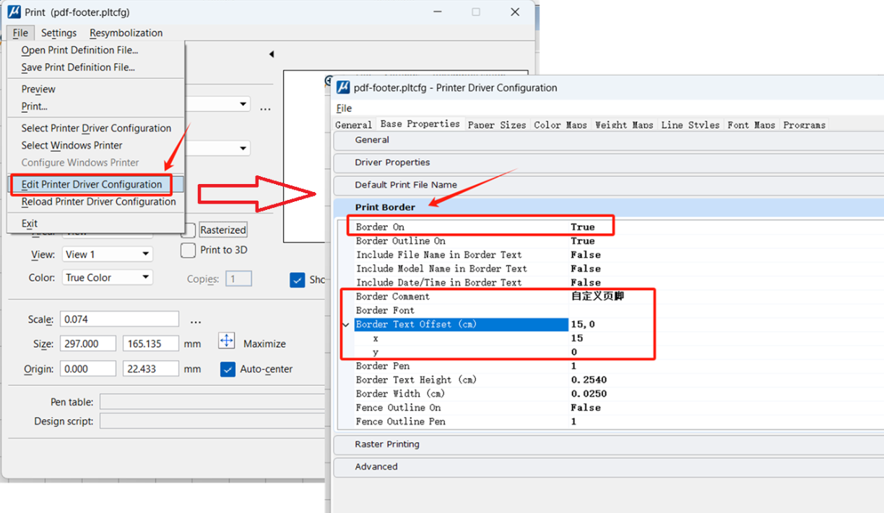Select Save Print Definition File menu item
The width and height of the screenshot is (884, 513).
78,67
